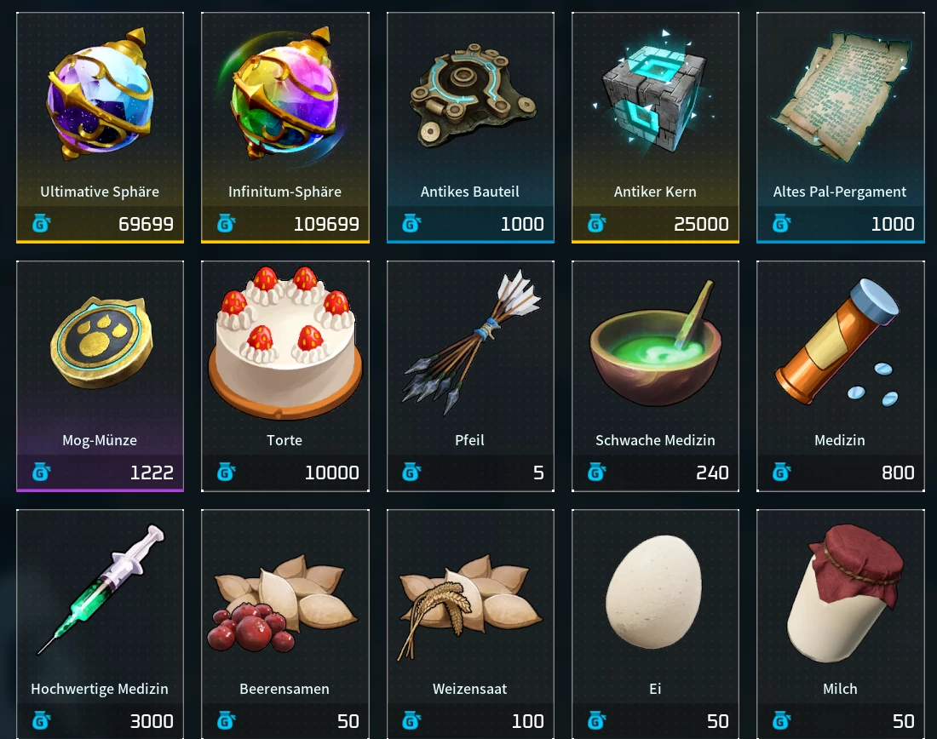
Task: Click the gold coin icon beside 1222
Action: click(x=41, y=473)
